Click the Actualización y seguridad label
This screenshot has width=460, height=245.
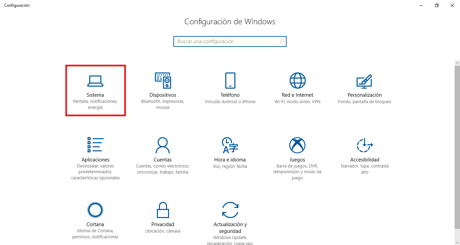click(x=230, y=228)
